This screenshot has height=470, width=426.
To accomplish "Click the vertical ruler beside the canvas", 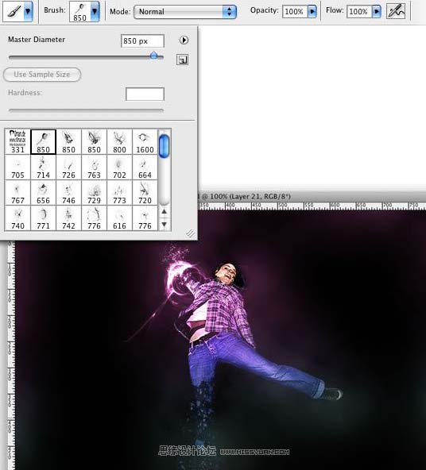I will click(x=11, y=356).
